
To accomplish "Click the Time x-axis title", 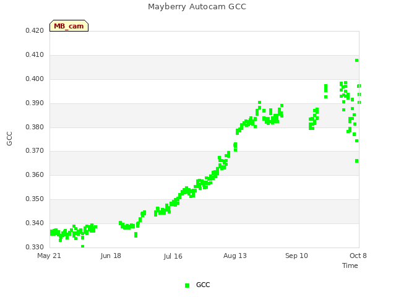I will pos(350,265).
